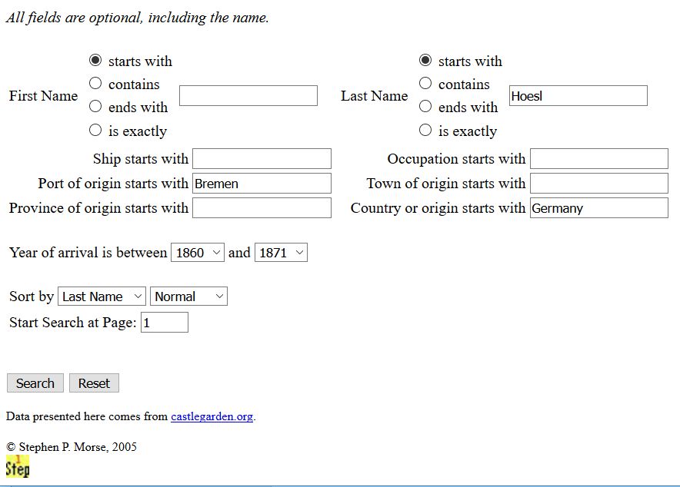680x487 pixels.
Task: Click the 'Year of arrival is between' text
Action: [88, 253]
